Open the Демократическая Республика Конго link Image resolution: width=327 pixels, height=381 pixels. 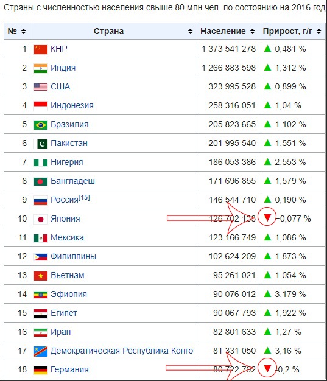[122, 351]
